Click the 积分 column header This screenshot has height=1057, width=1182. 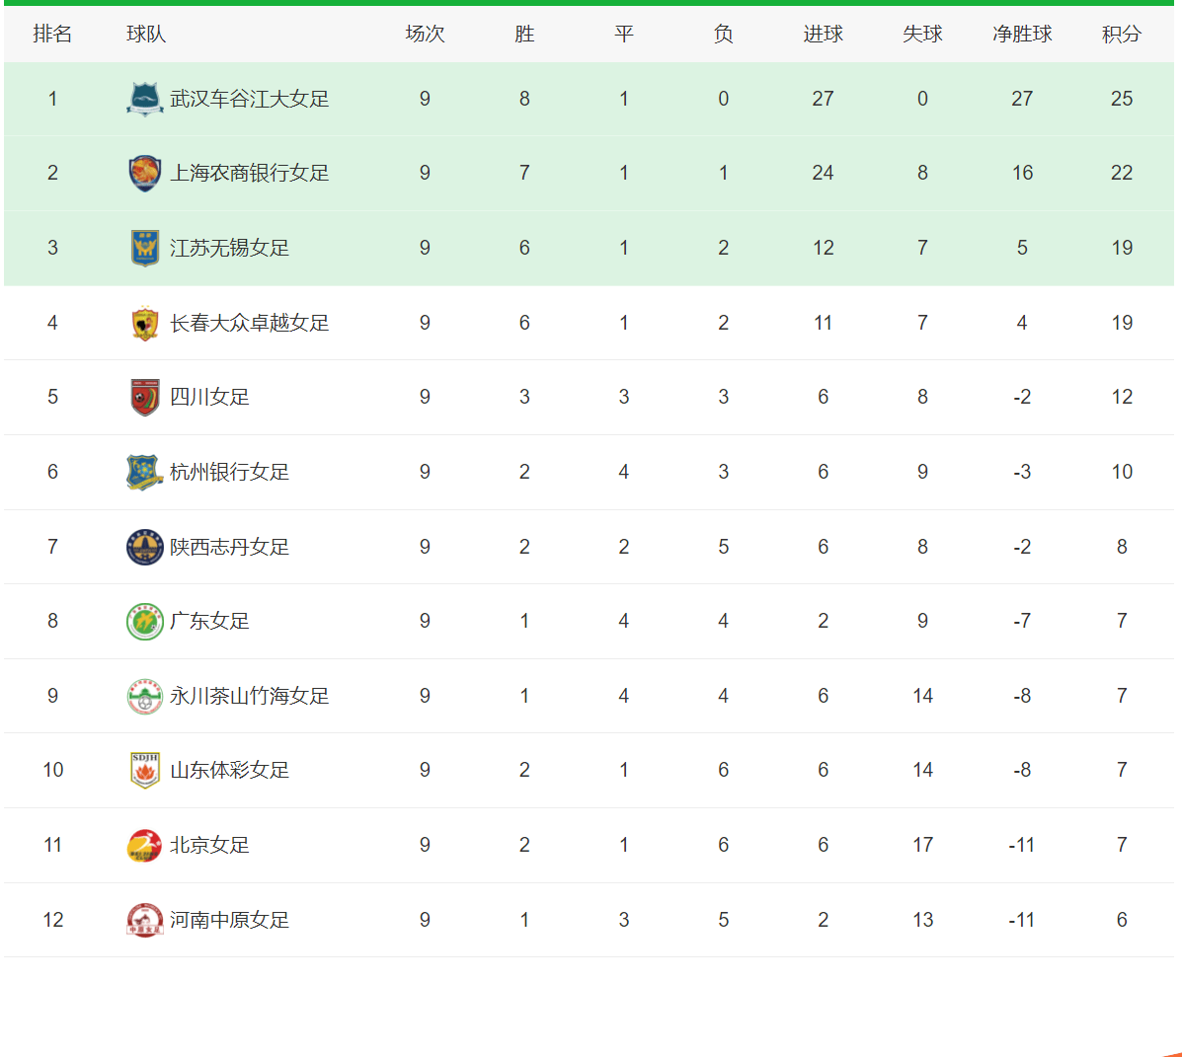tap(1121, 34)
